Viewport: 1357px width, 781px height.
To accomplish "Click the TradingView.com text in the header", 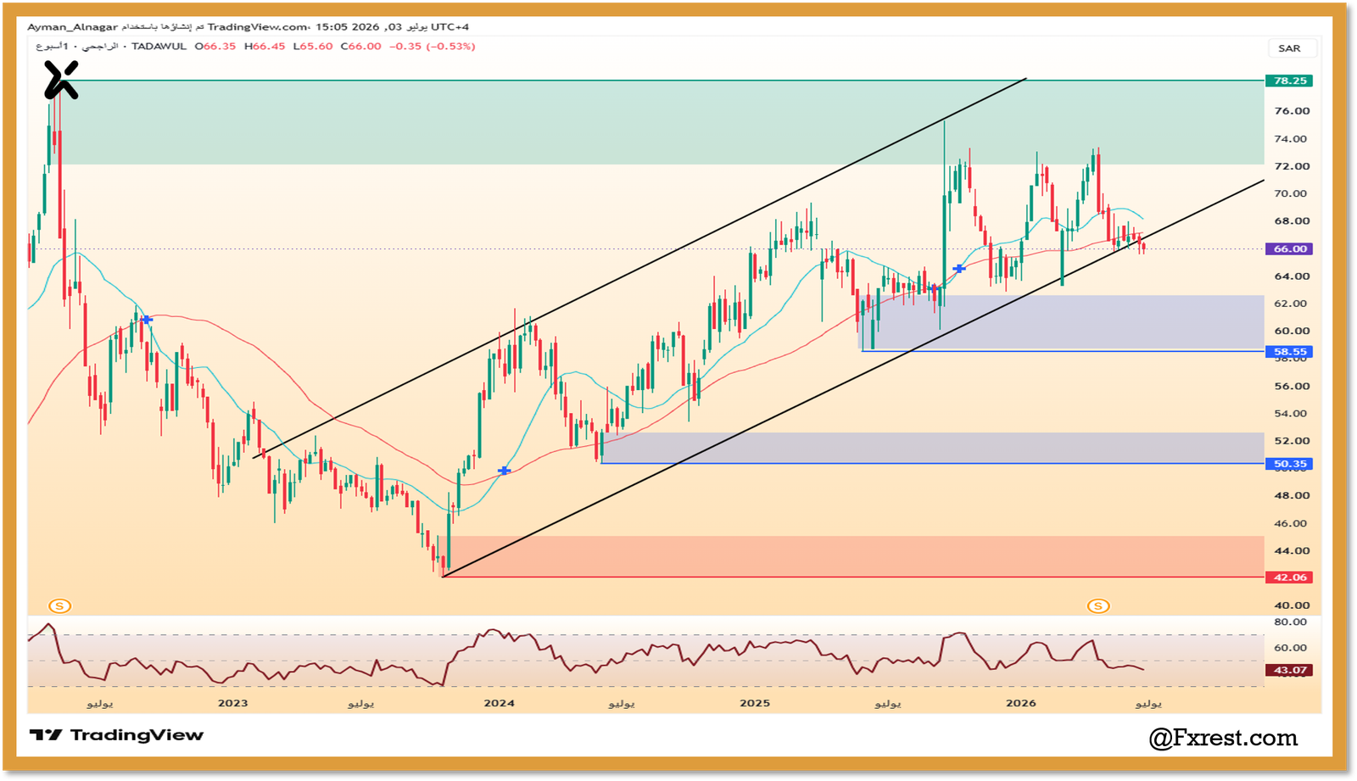I will (x=258, y=27).
